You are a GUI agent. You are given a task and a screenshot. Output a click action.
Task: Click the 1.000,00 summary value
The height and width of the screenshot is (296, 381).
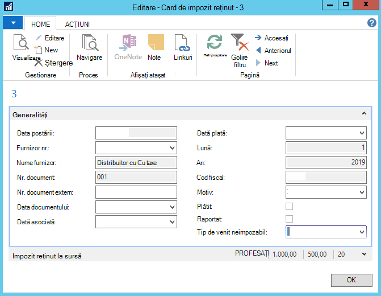tap(284, 254)
